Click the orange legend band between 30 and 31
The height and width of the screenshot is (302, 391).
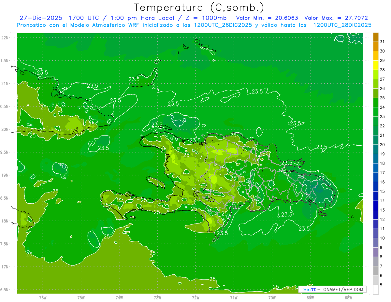click(x=376, y=47)
